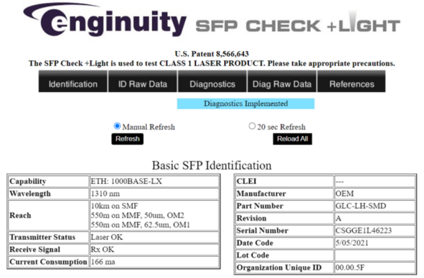Viewport: 424px width, 278px height.
Task: Select the date code 5/05/2021
Action: 352,243
